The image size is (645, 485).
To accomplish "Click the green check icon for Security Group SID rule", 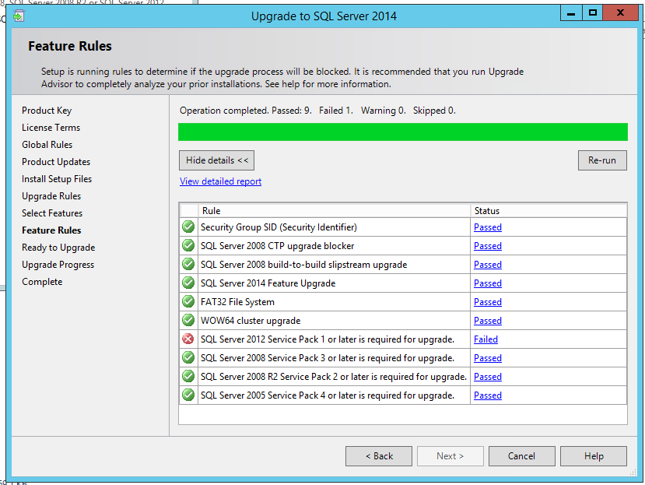I will [x=188, y=227].
